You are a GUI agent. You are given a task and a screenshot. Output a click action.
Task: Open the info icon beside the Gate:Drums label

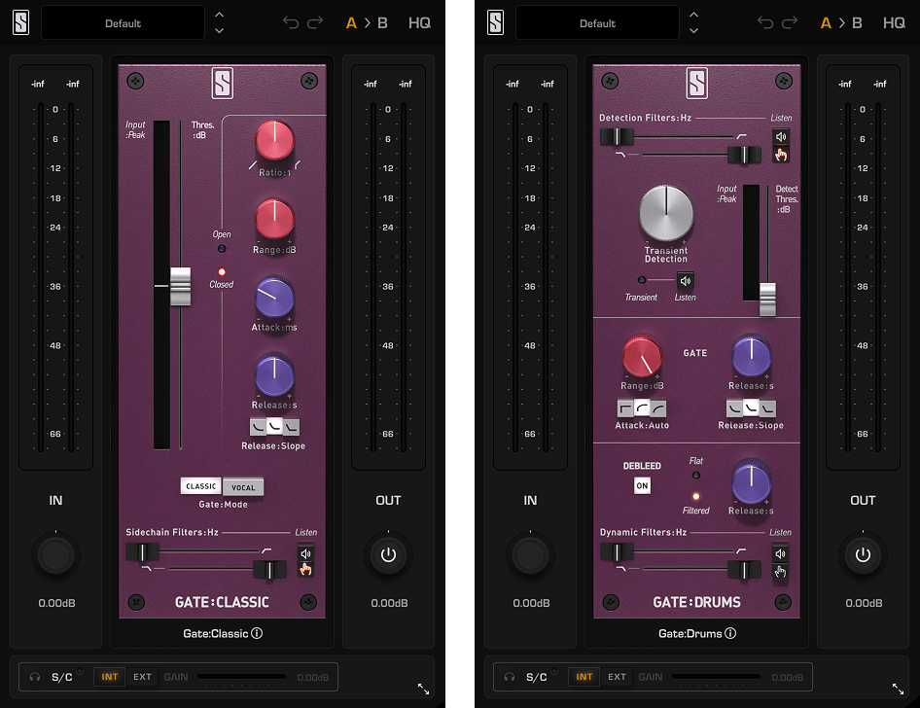coord(731,633)
